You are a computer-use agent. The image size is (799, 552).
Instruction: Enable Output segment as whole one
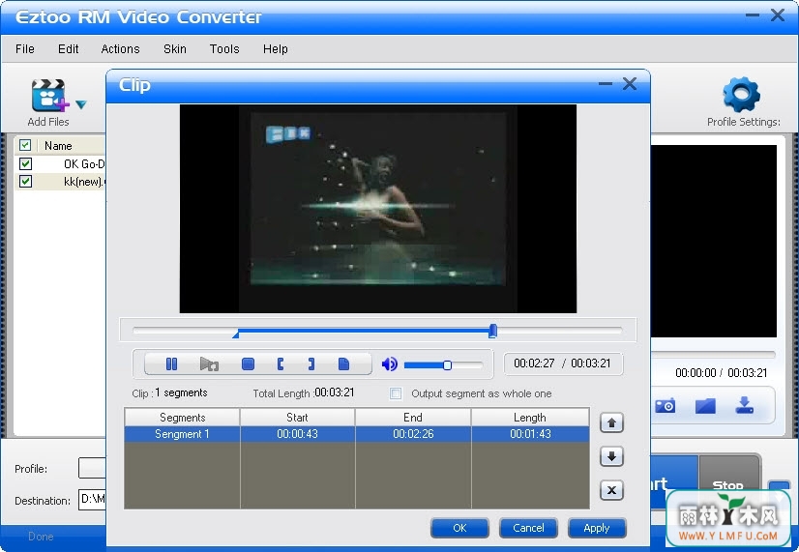[396, 393]
